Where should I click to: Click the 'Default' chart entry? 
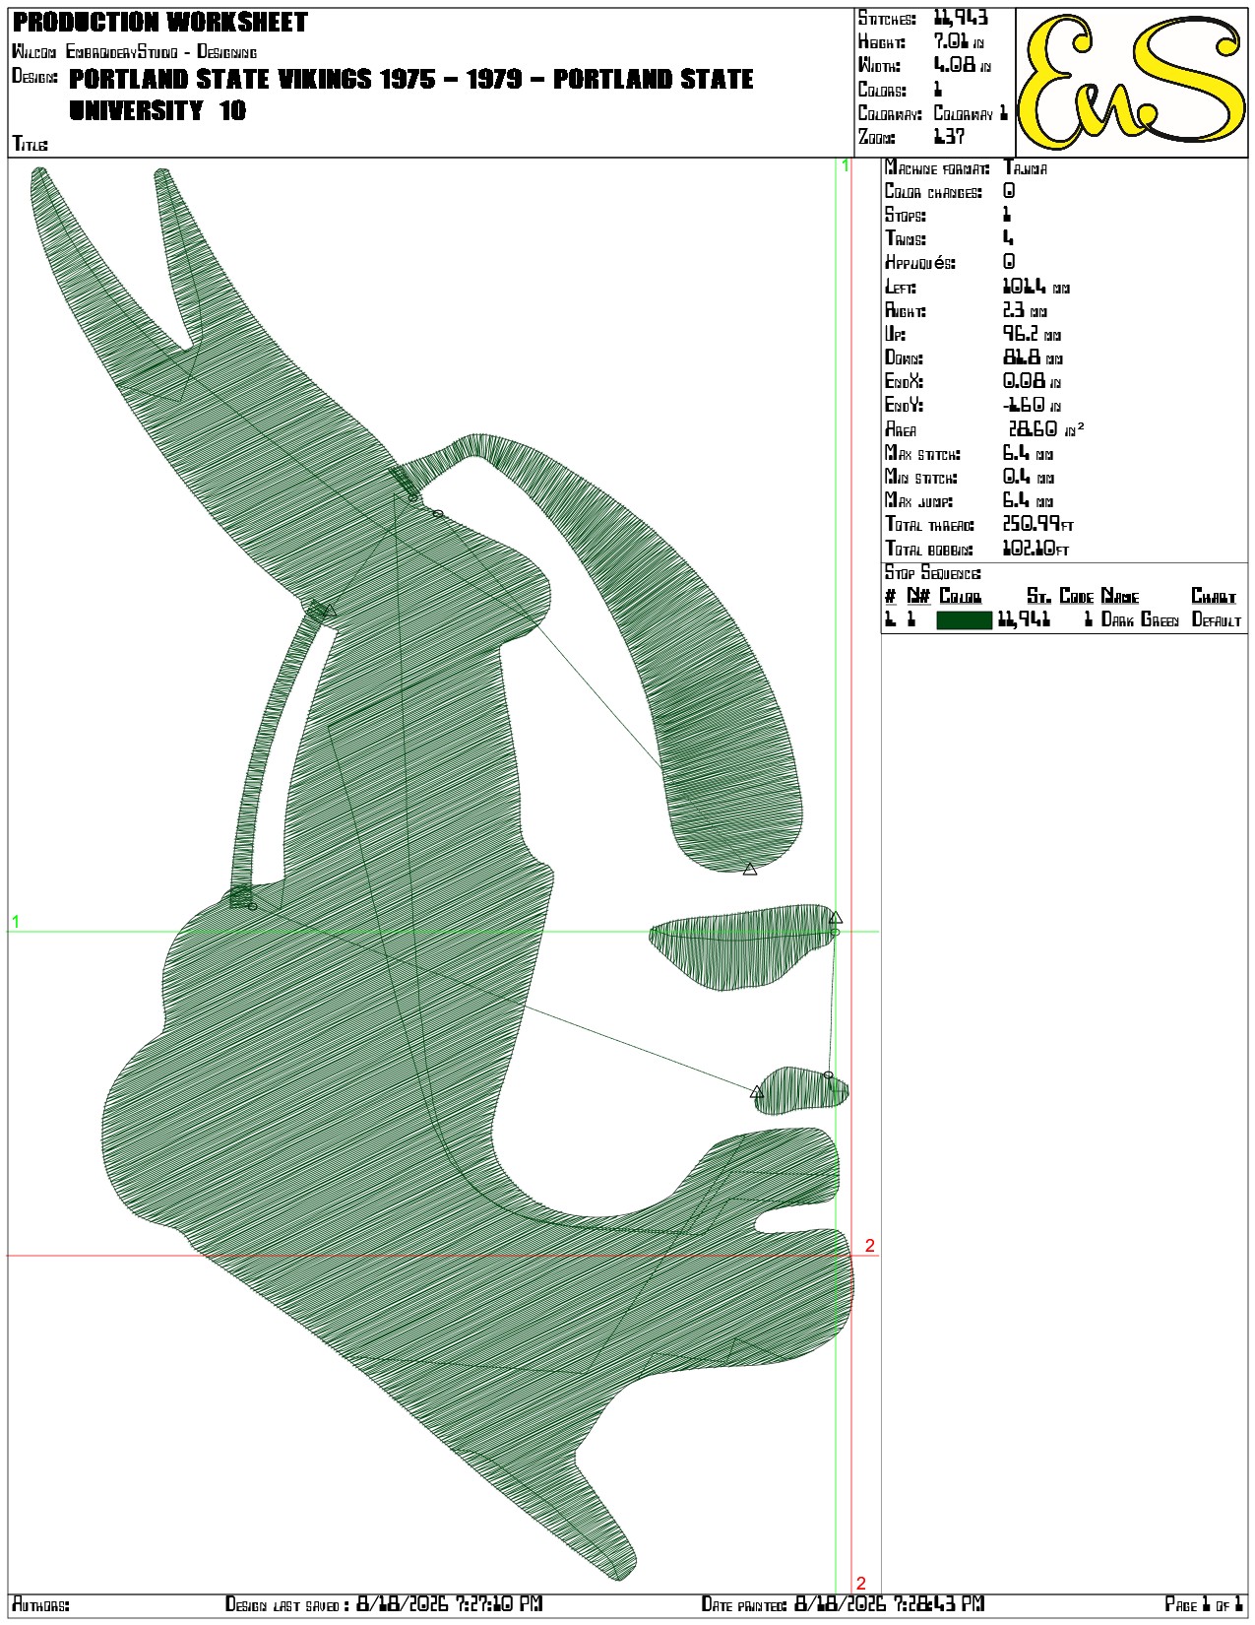tap(1217, 619)
